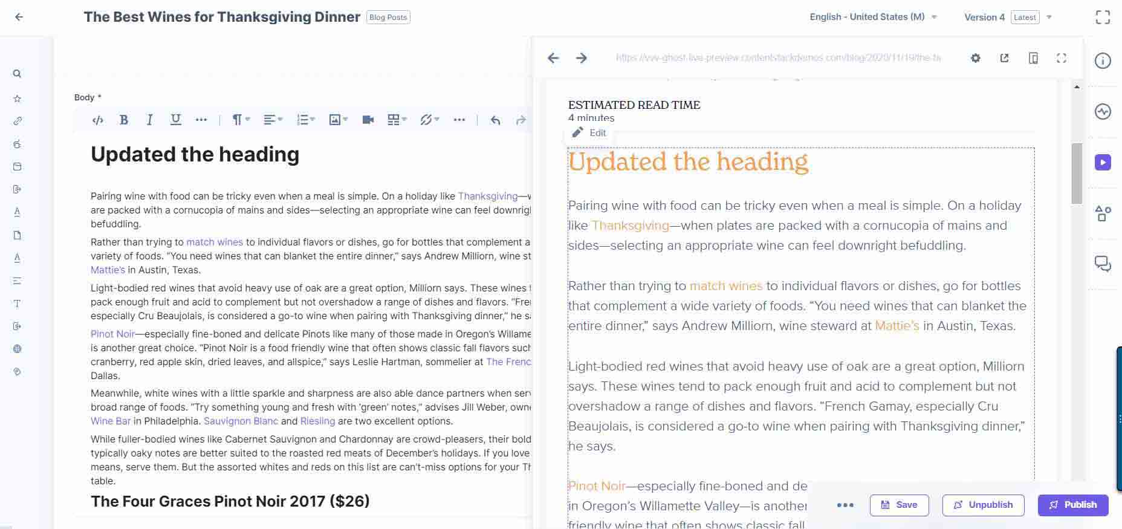This screenshot has width=1122, height=529.
Task: Open Thanksgiving link in editor body
Action: pyautogui.click(x=488, y=196)
